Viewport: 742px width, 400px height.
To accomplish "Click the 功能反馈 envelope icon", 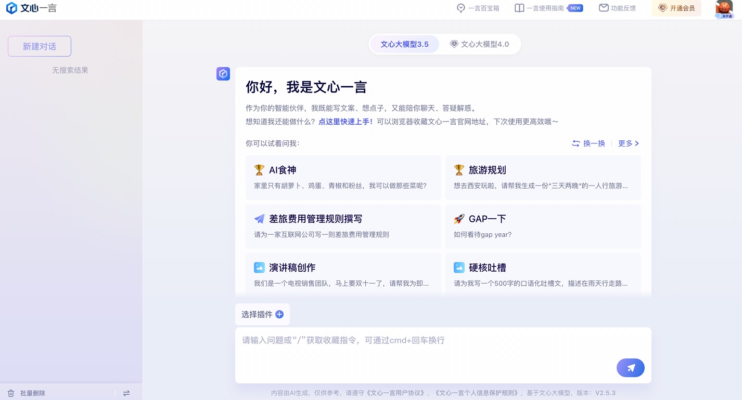I will (x=604, y=8).
